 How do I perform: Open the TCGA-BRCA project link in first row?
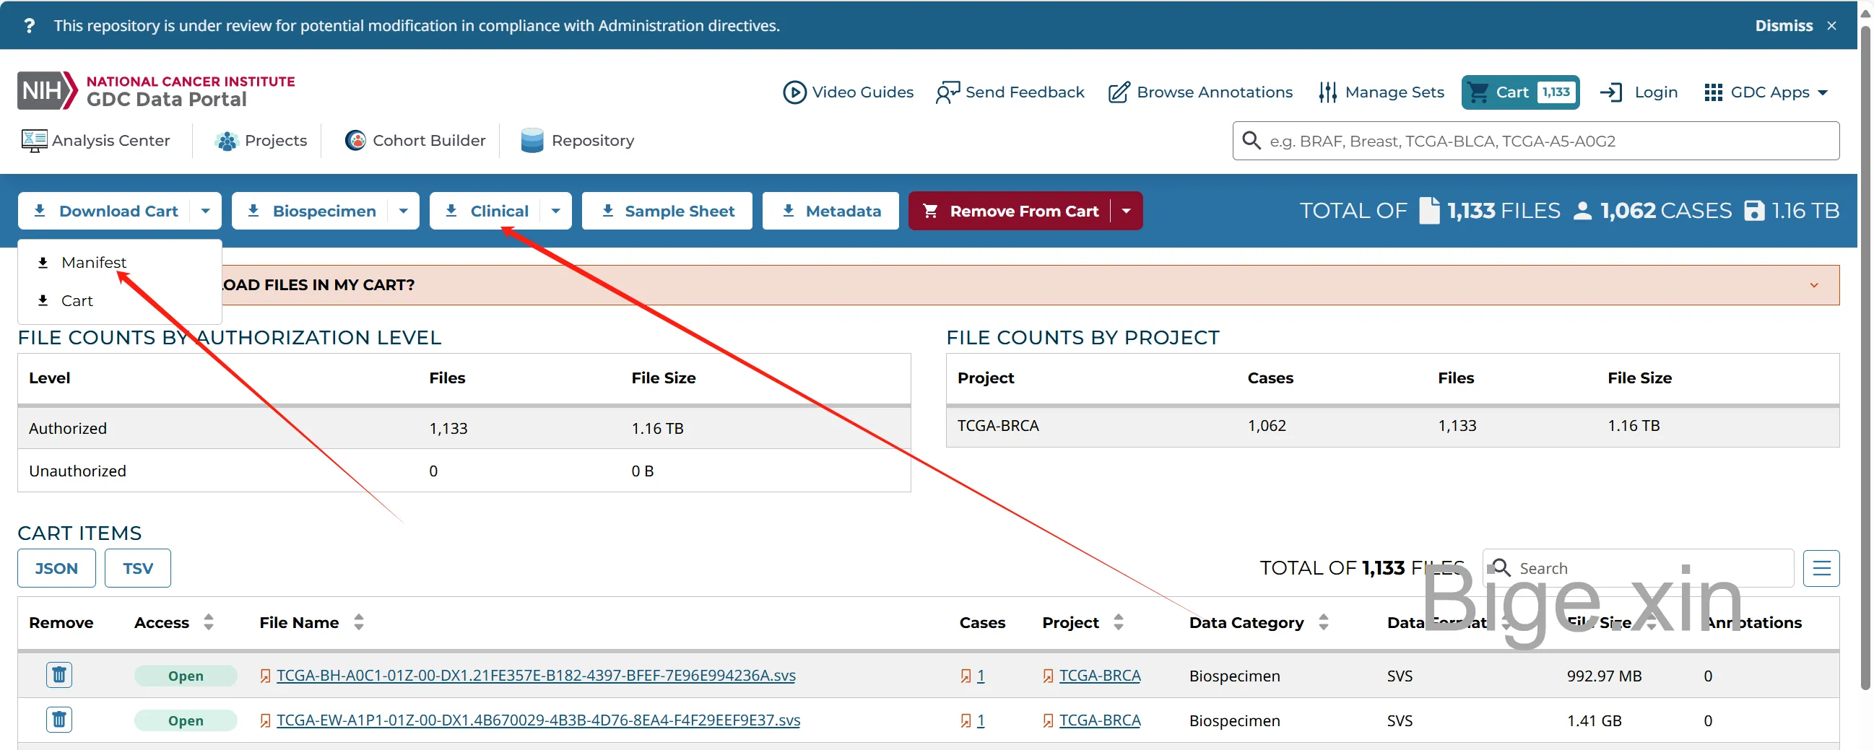point(1099,675)
